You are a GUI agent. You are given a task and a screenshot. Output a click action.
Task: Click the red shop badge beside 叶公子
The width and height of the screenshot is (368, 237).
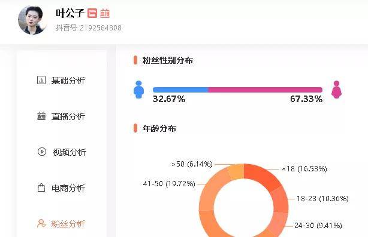click(92, 13)
